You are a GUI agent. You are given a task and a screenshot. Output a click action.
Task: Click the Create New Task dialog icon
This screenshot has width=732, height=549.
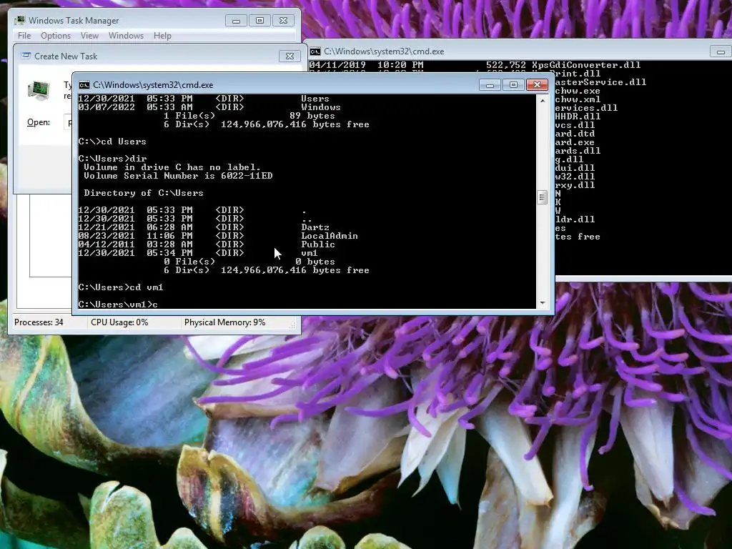26,56
